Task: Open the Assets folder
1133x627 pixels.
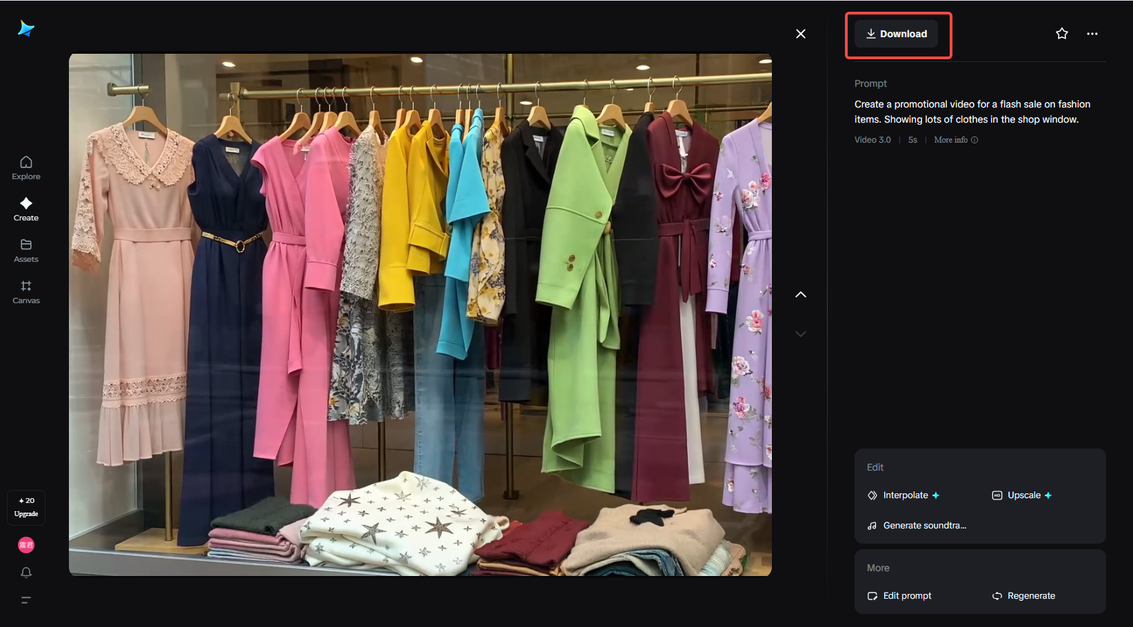Action: 26,251
